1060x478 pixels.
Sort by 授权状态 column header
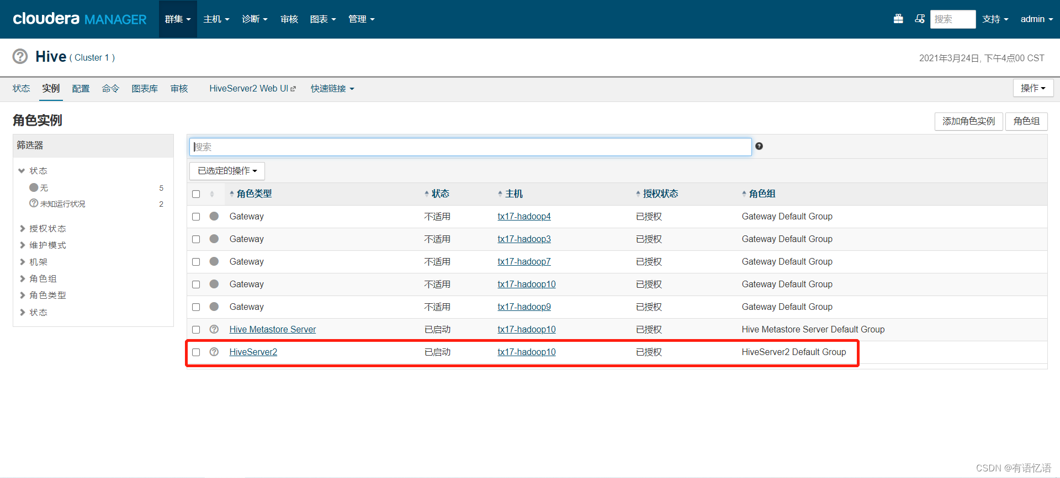[657, 194]
